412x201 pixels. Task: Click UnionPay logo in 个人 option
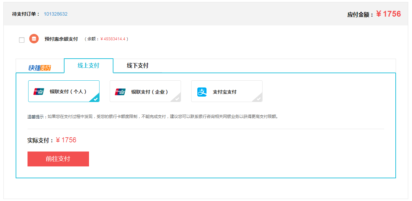(x=39, y=92)
